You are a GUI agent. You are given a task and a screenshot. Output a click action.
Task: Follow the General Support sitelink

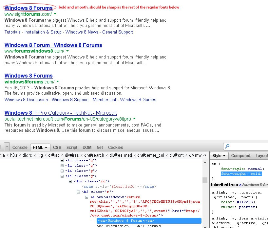118,32
